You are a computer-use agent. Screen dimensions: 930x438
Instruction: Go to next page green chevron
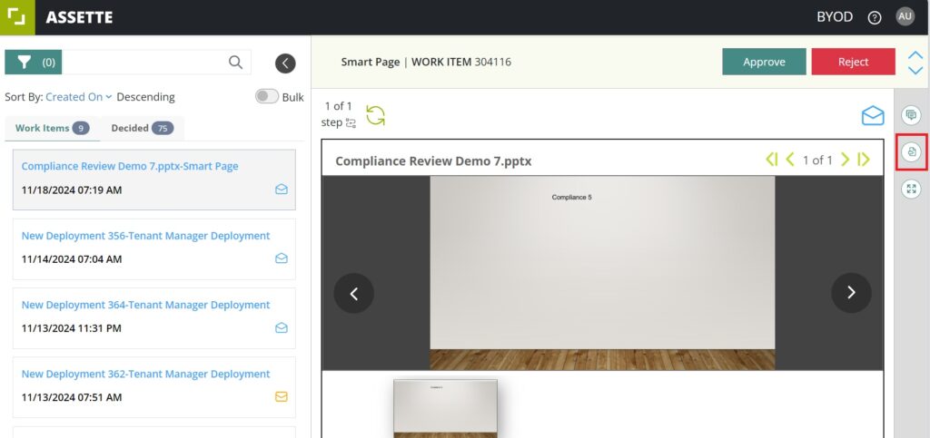click(846, 160)
